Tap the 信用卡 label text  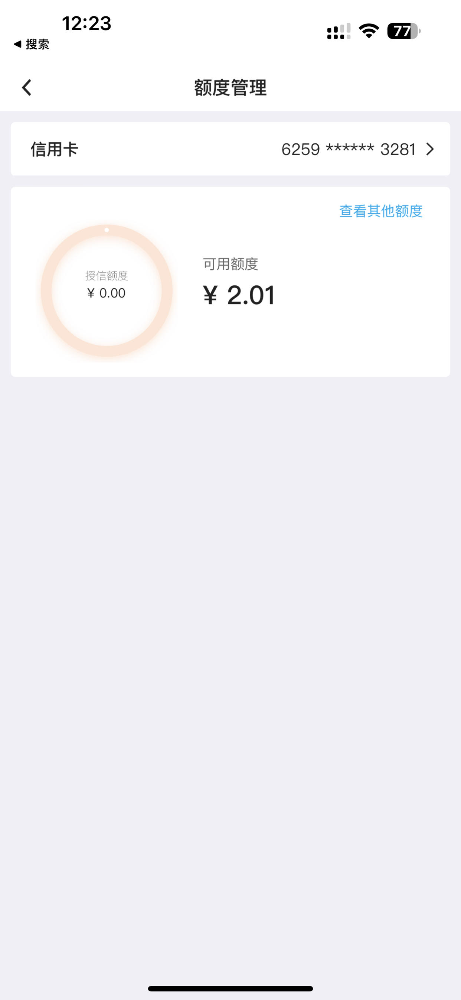(55, 149)
